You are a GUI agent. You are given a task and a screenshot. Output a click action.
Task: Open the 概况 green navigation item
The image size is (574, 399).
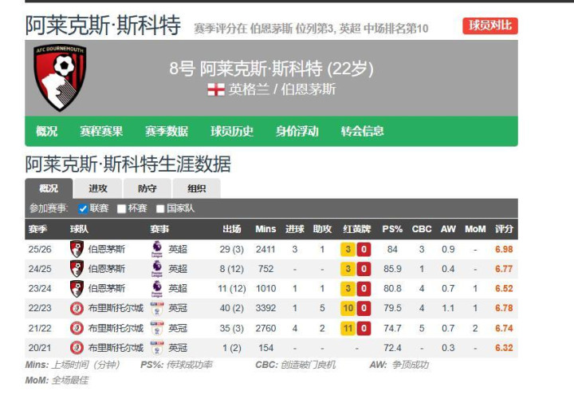[47, 131]
